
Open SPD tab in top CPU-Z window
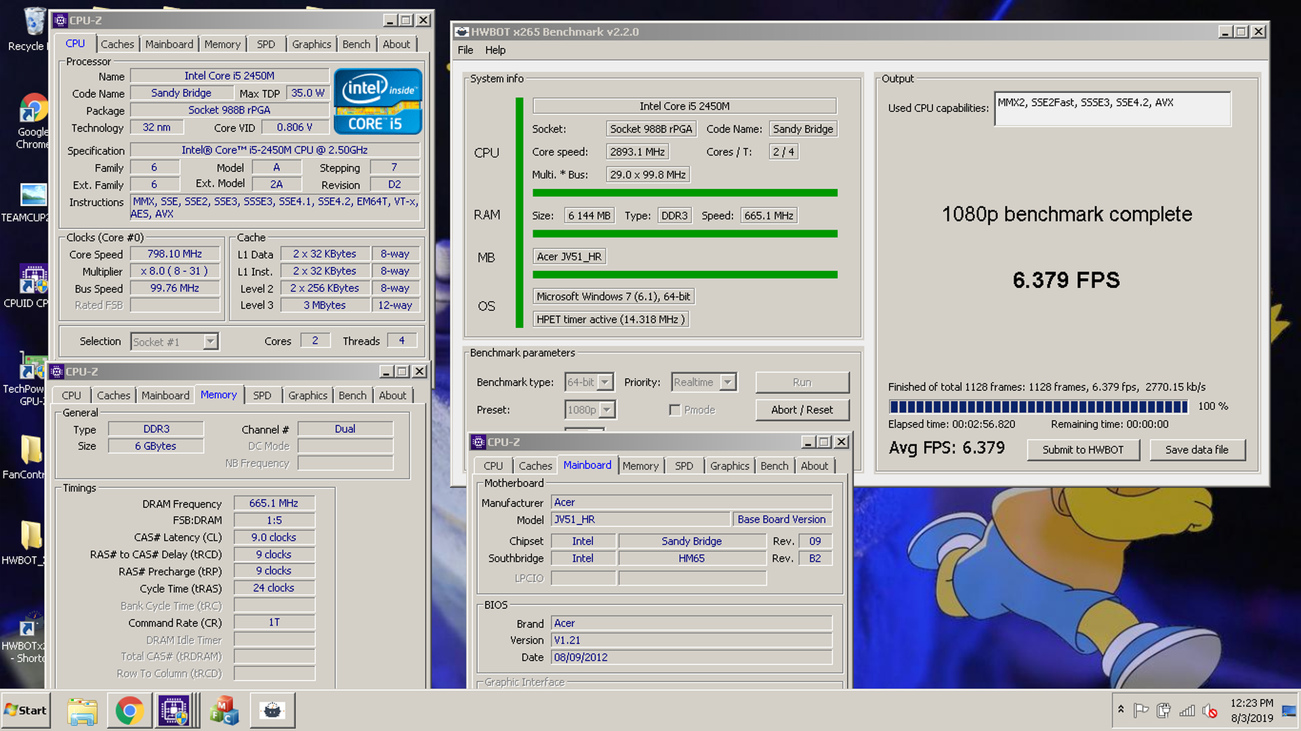pyautogui.click(x=266, y=44)
